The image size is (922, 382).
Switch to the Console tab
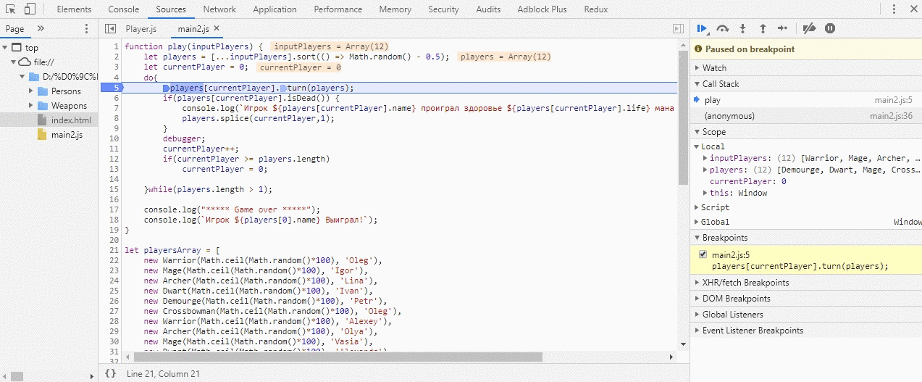124,9
